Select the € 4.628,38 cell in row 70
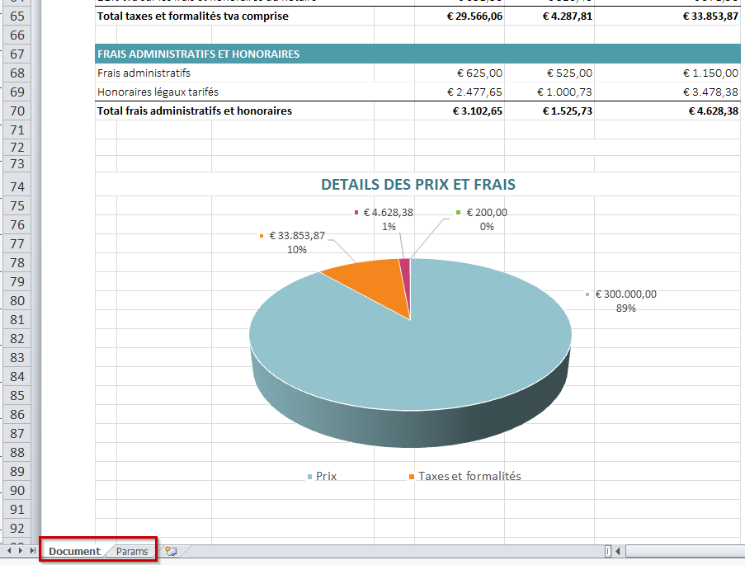The image size is (745, 565). [667, 111]
